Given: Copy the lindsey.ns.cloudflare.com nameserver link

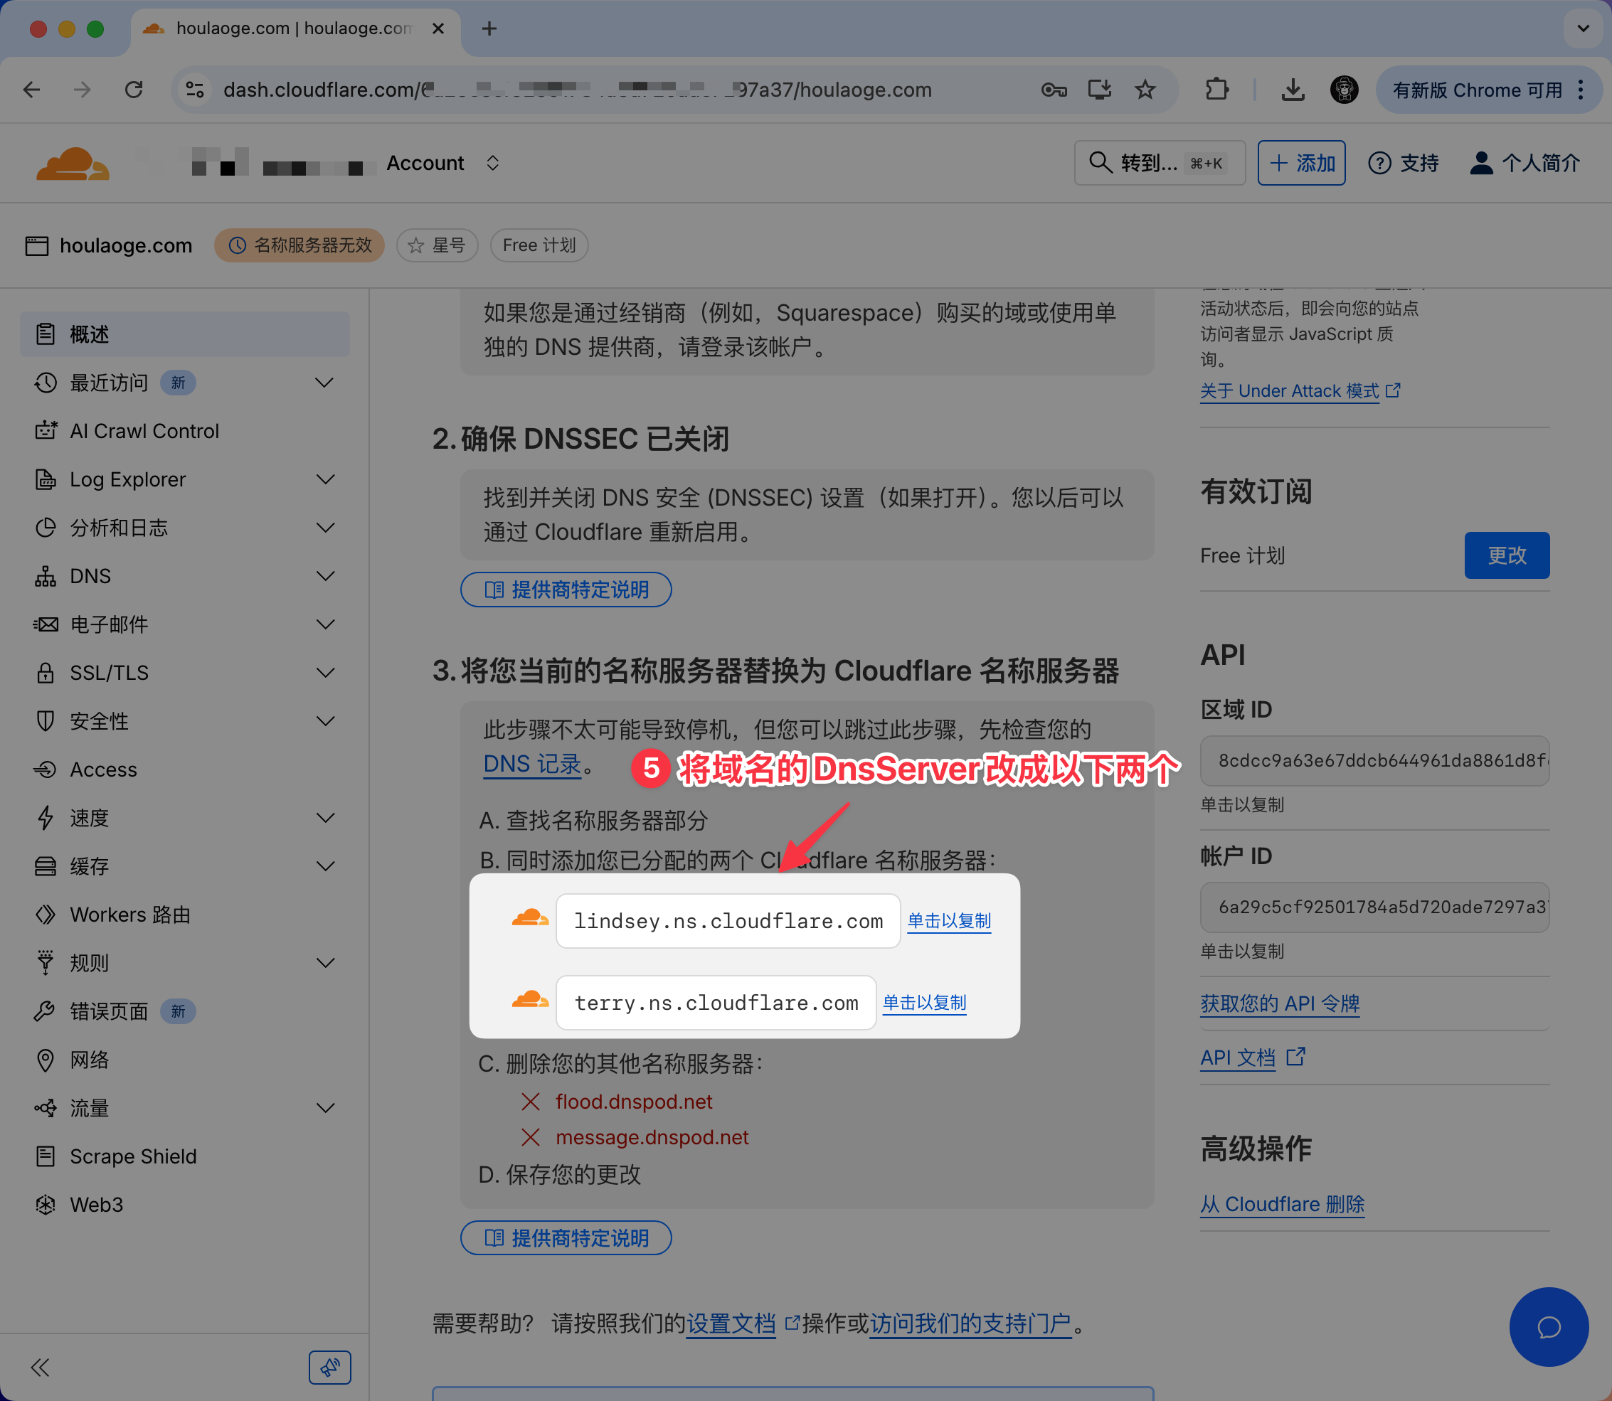Looking at the screenshot, I should coord(949,921).
